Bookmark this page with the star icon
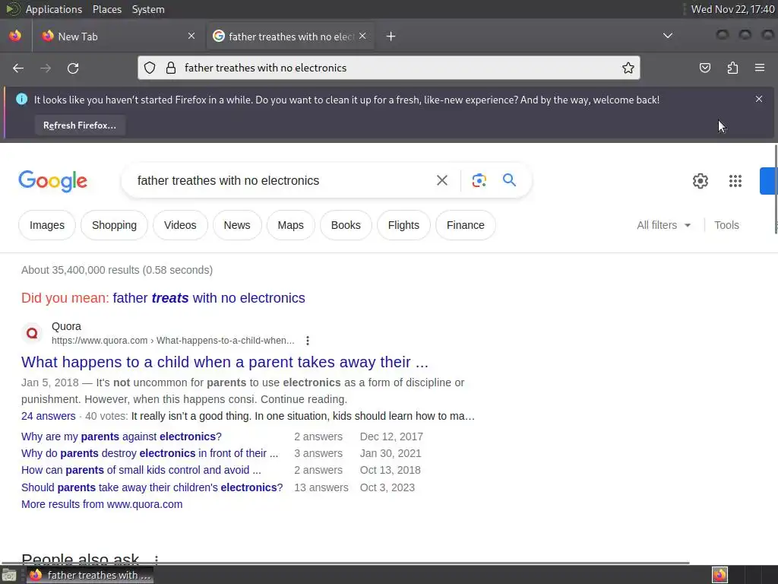This screenshot has width=778, height=584. (x=628, y=68)
